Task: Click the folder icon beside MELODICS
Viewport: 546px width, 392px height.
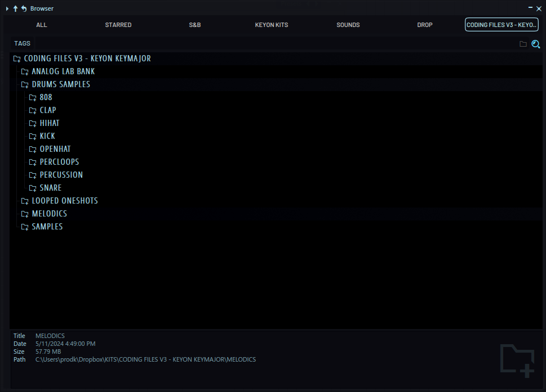Action: point(25,214)
